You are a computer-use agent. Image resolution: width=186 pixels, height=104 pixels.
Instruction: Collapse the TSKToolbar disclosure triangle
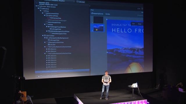tap(43, 36)
